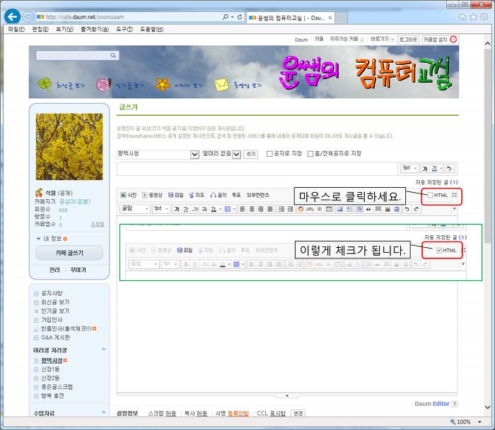Image resolution: width=495 pixels, height=430 pixels.
Task: Open the special characters picker
Action: pos(320,209)
